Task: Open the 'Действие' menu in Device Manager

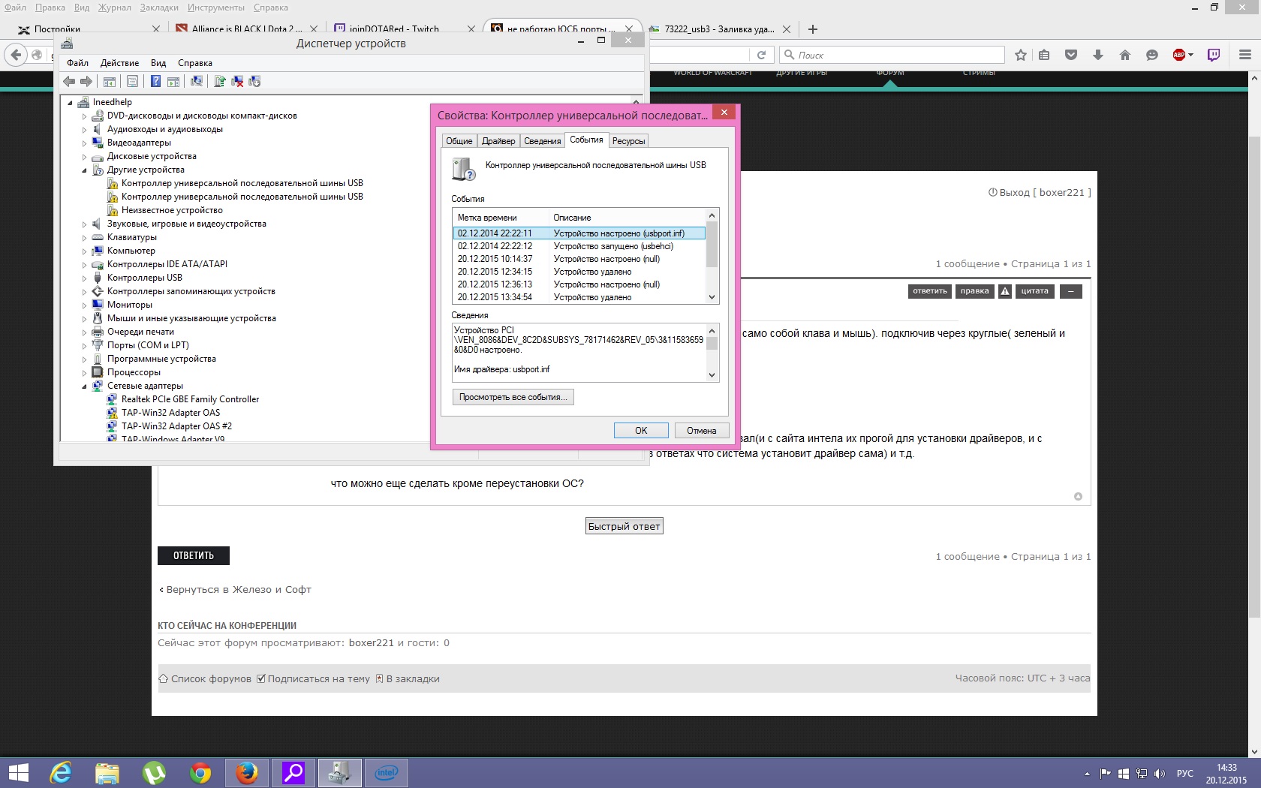Action: point(119,63)
